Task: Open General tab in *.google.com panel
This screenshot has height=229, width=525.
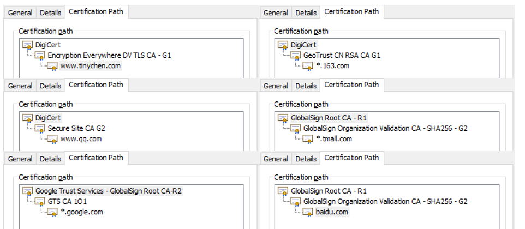Action: [x=20, y=159]
